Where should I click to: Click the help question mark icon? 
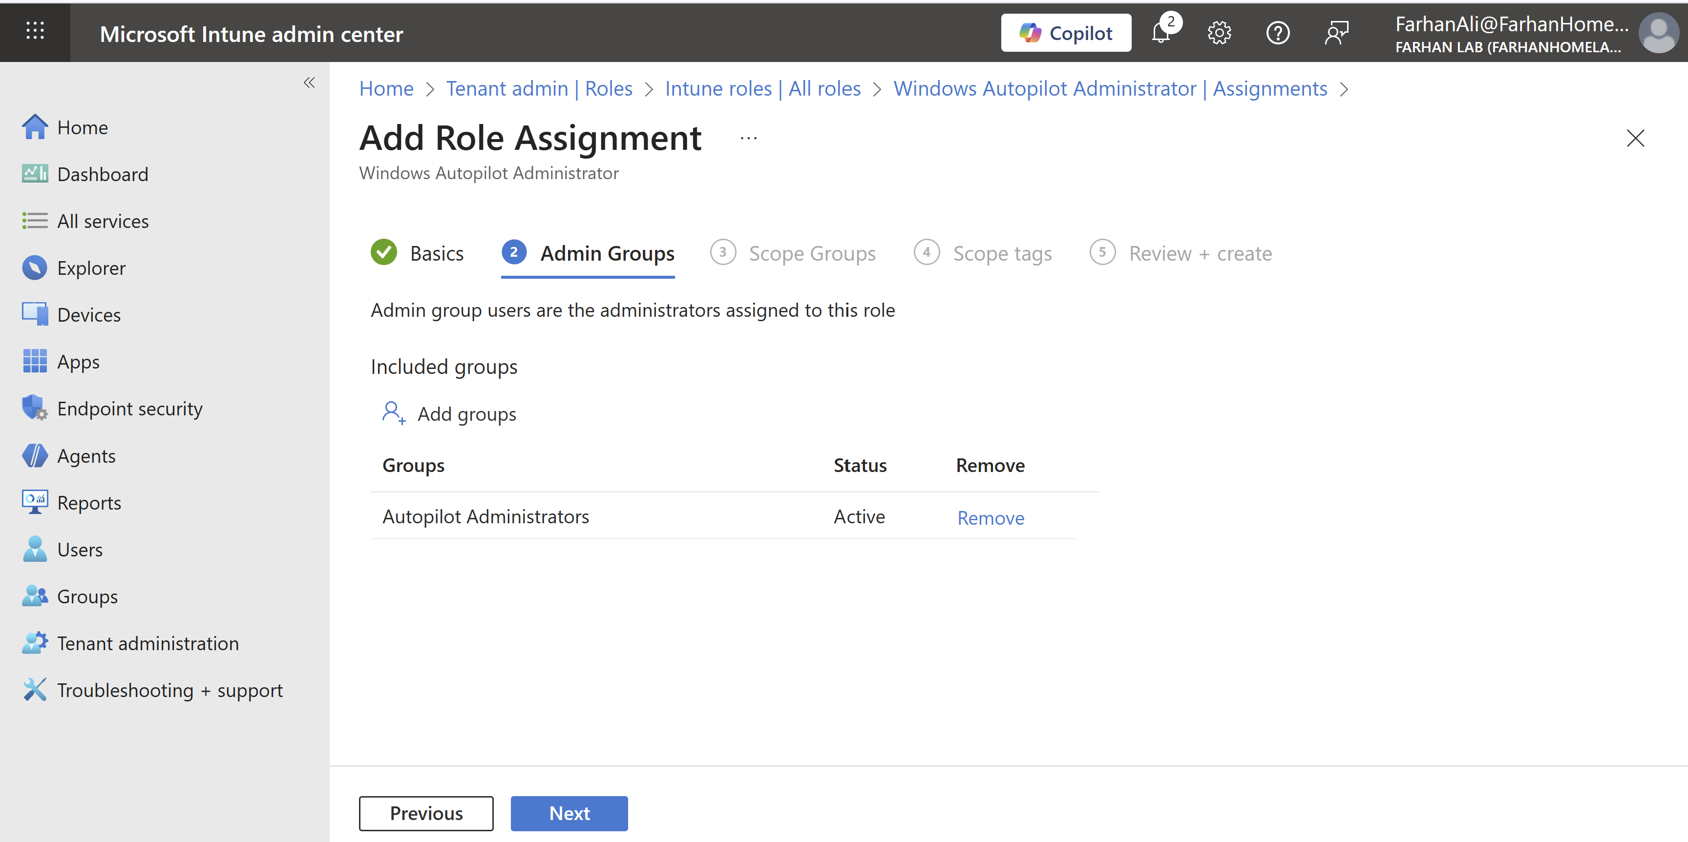(x=1277, y=33)
